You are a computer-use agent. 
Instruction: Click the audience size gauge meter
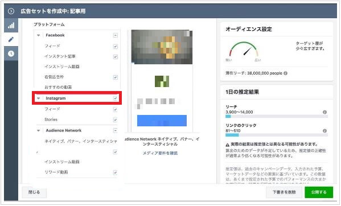[x=244, y=50]
